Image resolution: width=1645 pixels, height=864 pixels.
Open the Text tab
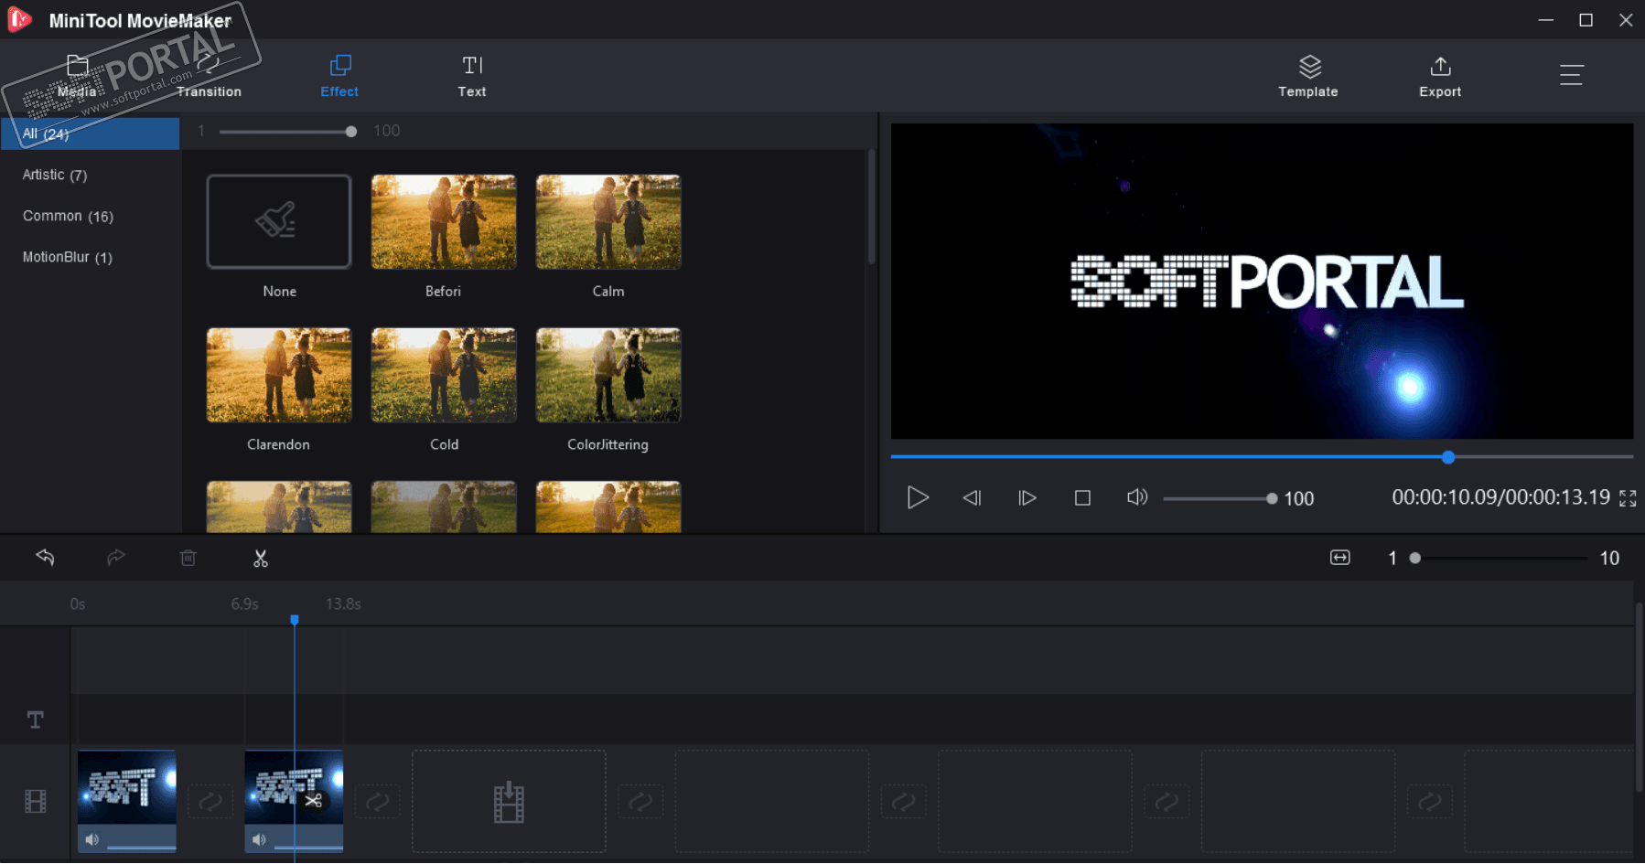(472, 76)
